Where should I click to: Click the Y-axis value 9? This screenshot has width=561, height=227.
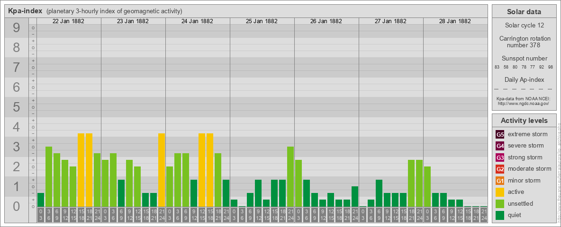click(x=16, y=27)
